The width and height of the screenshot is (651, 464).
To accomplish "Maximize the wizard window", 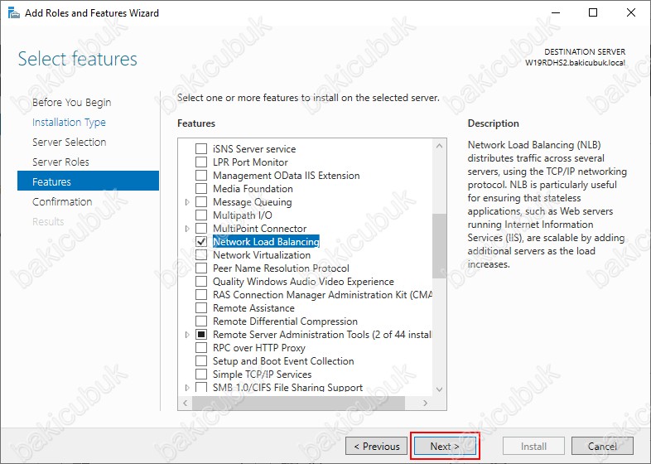I will [593, 12].
